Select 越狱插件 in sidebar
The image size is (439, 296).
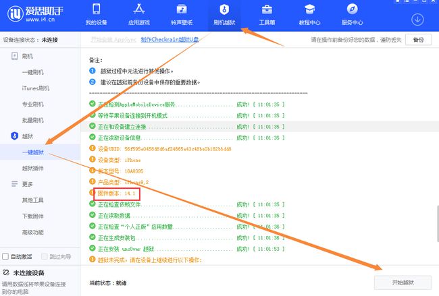click(x=33, y=168)
